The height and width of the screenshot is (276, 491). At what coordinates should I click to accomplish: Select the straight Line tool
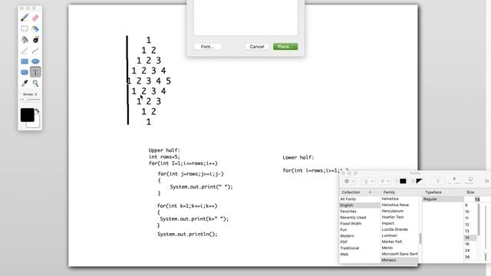pos(25,51)
